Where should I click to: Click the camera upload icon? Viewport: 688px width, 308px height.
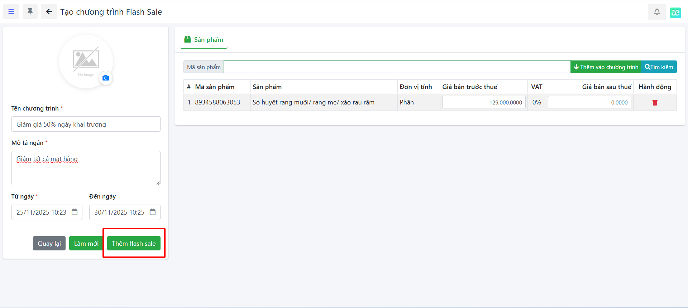click(x=106, y=78)
